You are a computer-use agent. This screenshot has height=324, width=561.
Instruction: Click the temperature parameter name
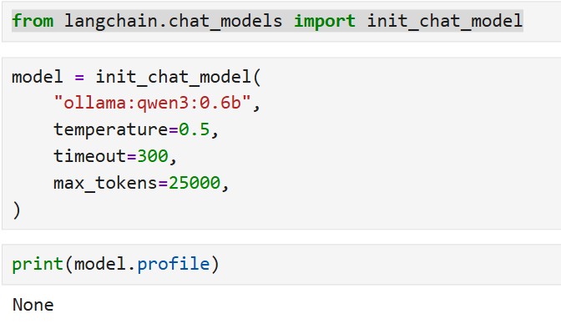[x=110, y=129]
